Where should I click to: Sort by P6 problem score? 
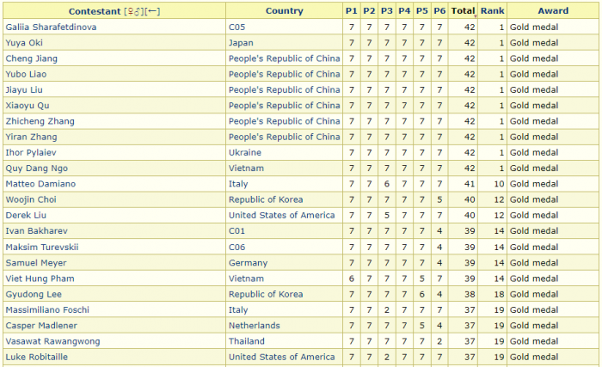click(439, 11)
